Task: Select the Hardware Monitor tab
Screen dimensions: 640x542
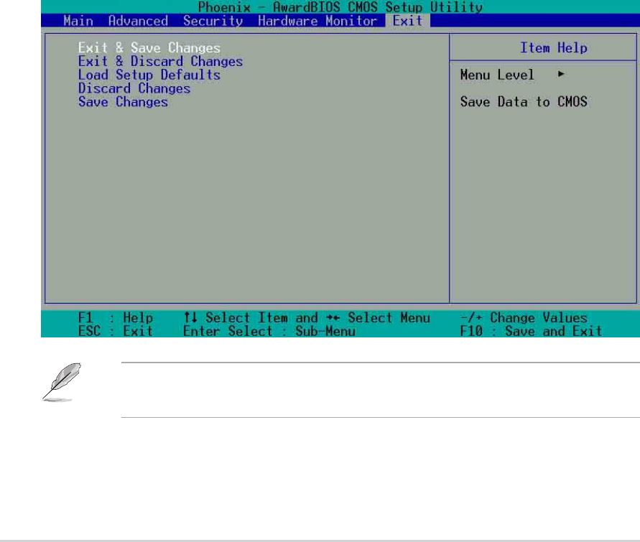Action: pos(317,21)
